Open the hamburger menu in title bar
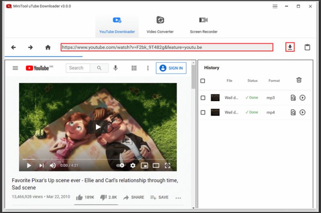 [275, 6]
